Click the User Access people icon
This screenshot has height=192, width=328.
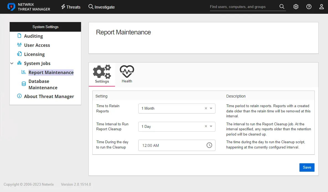(19, 45)
